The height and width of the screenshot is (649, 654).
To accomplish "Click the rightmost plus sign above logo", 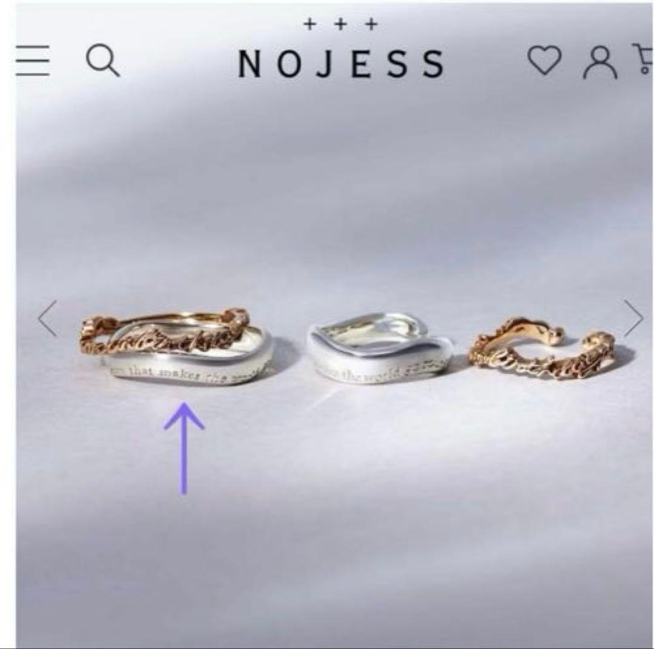I will [372, 24].
